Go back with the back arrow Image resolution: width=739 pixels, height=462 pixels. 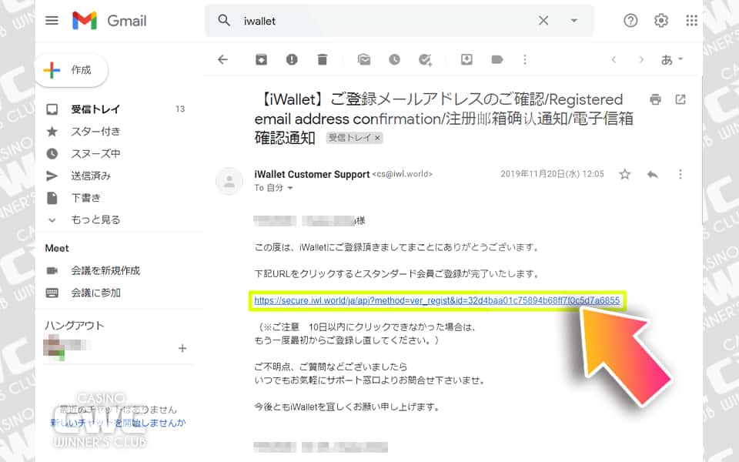coord(222,59)
